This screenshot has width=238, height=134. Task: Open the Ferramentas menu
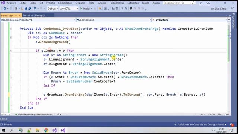(x=117, y=3)
